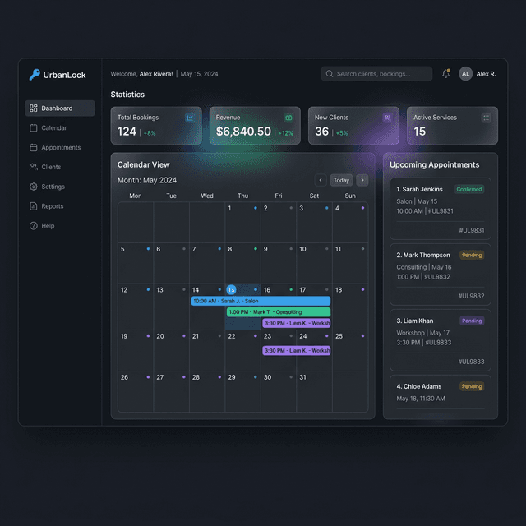Open the 3. Liam Khan appointment

click(x=441, y=340)
